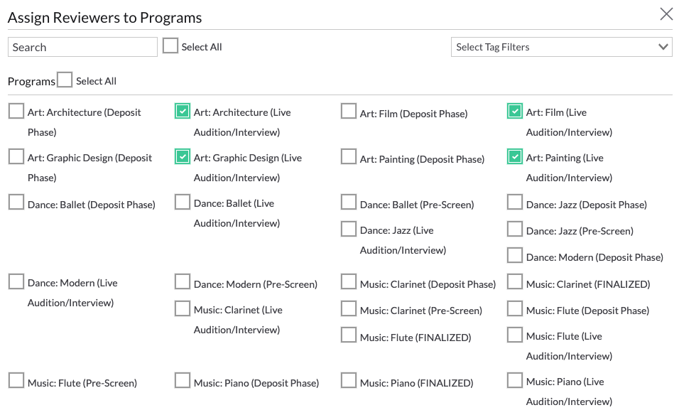Check Music: Flute (Deposit Phase)

point(514,309)
